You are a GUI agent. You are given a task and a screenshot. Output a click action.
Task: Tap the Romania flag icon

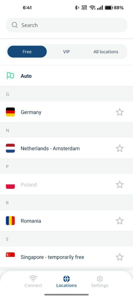tap(10, 221)
